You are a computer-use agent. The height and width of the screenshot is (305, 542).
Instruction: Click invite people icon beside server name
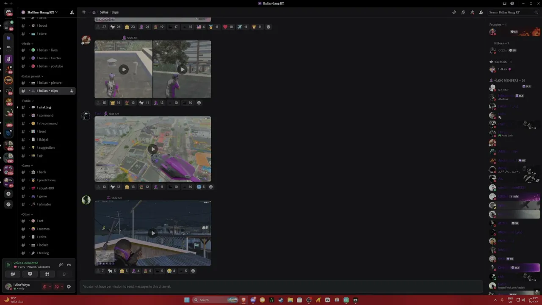click(72, 12)
